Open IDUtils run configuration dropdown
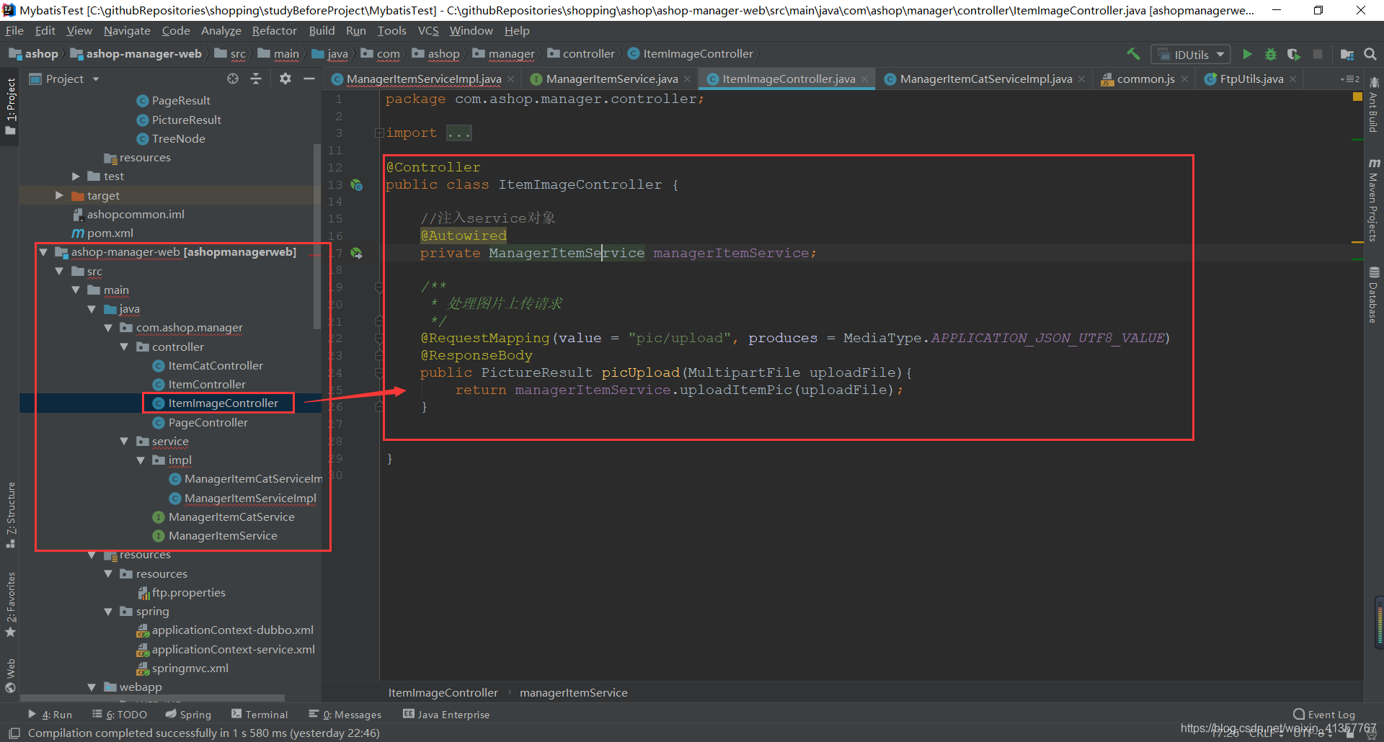1384x742 pixels. tap(1191, 55)
